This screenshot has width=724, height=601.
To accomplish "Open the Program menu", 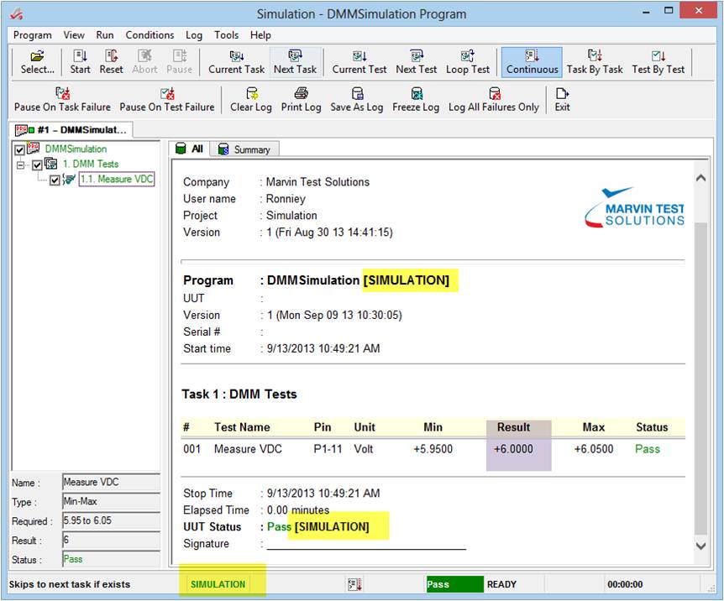I will (x=32, y=35).
